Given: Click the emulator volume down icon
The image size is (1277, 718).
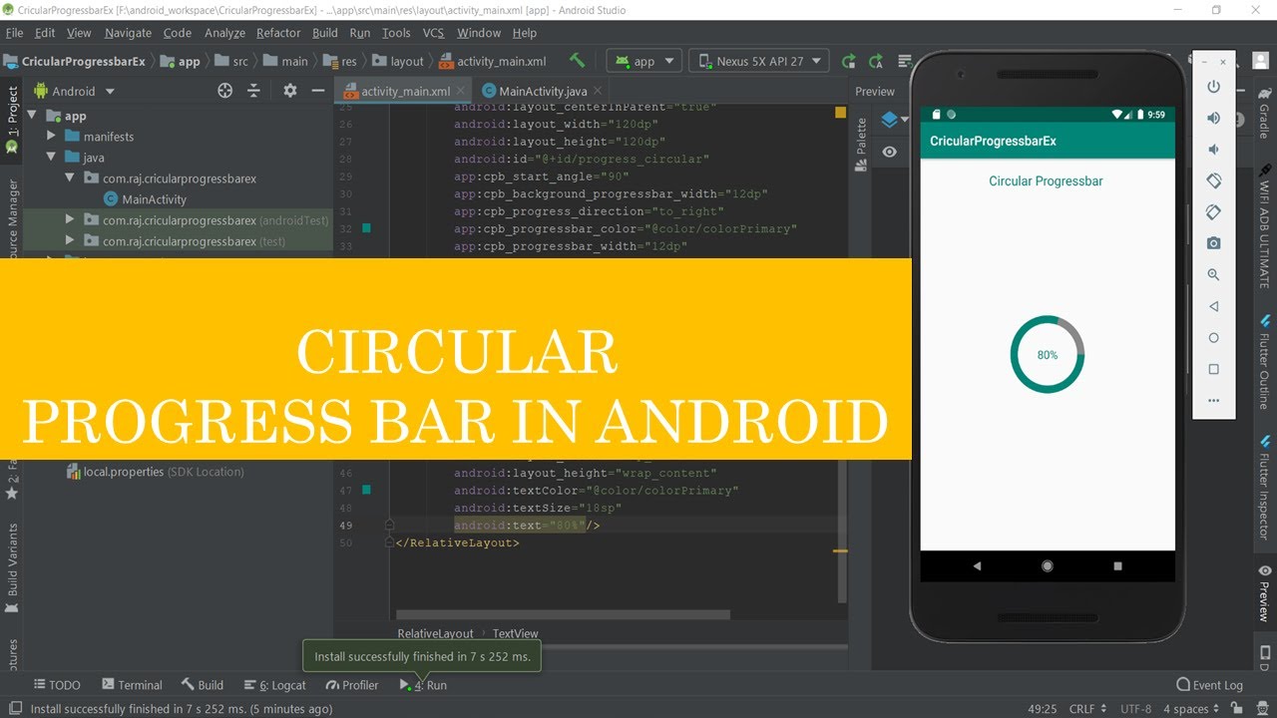Looking at the screenshot, I should pos(1214,150).
